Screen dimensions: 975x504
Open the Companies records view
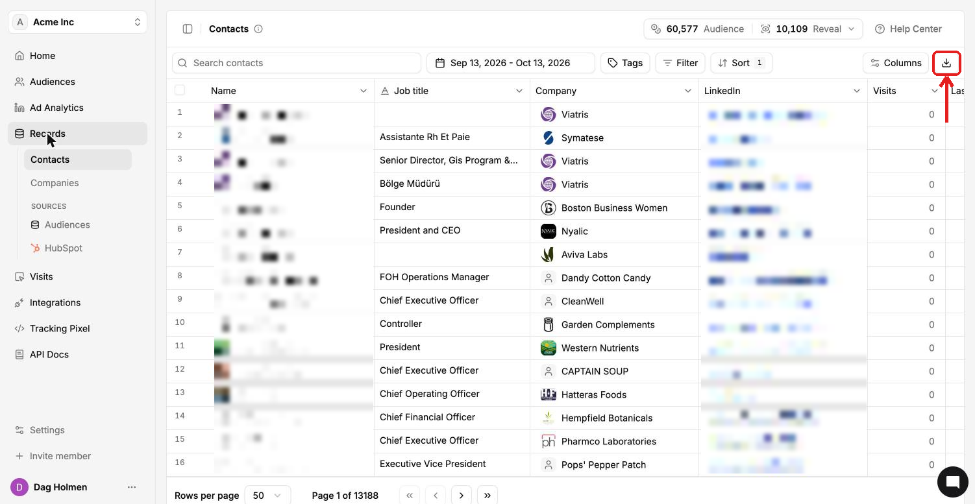point(78,183)
